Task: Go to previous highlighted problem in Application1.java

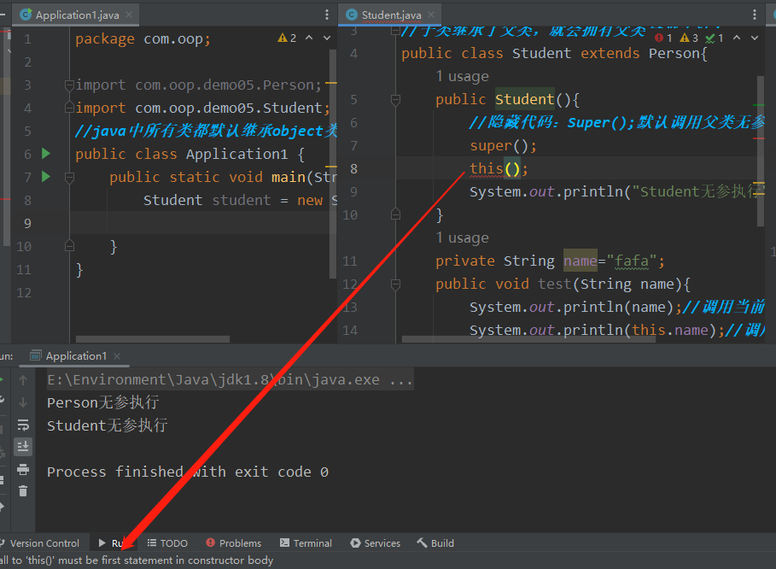Action: pyautogui.click(x=309, y=38)
